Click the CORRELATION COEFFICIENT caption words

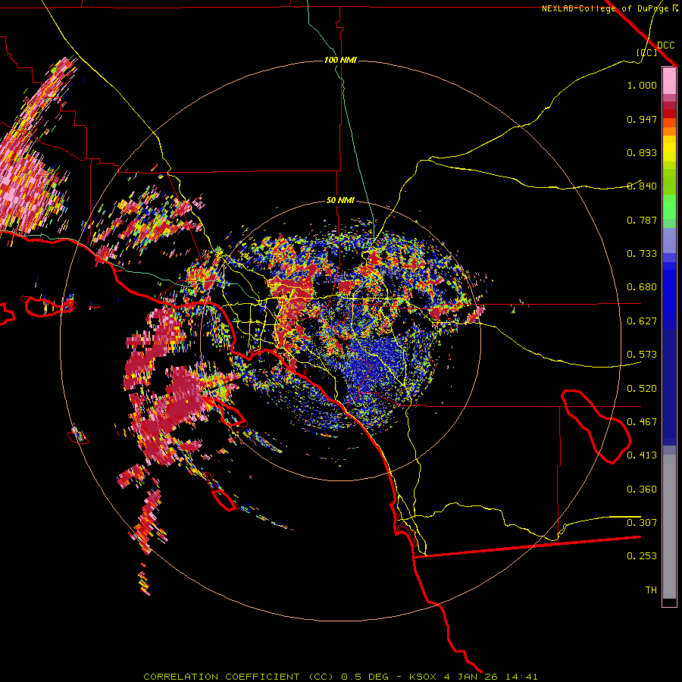pyautogui.click(x=222, y=677)
